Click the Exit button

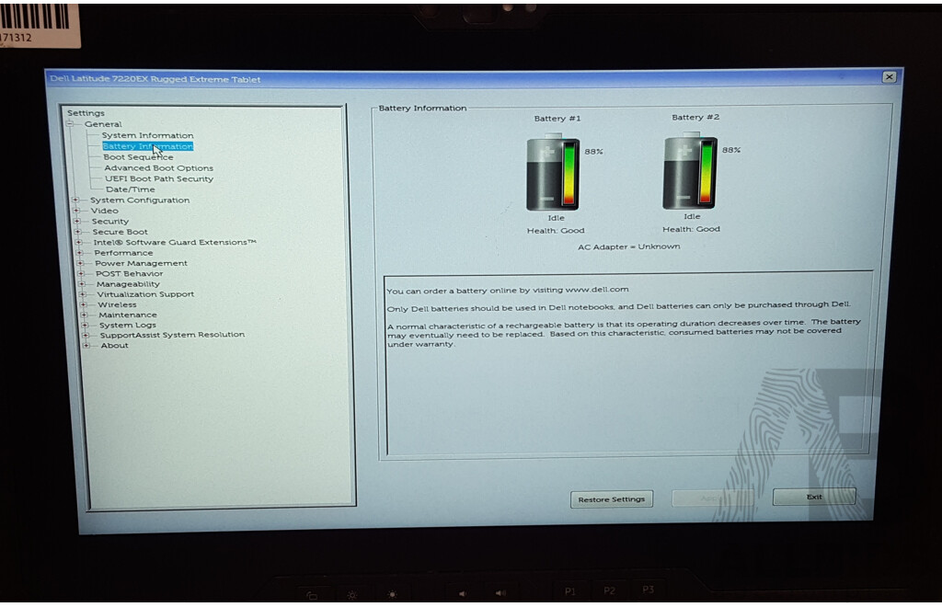pyautogui.click(x=814, y=497)
